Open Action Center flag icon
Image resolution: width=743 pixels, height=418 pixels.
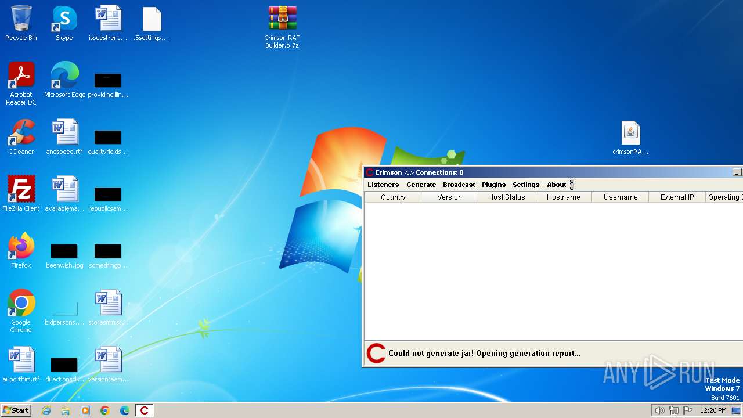[688, 410]
